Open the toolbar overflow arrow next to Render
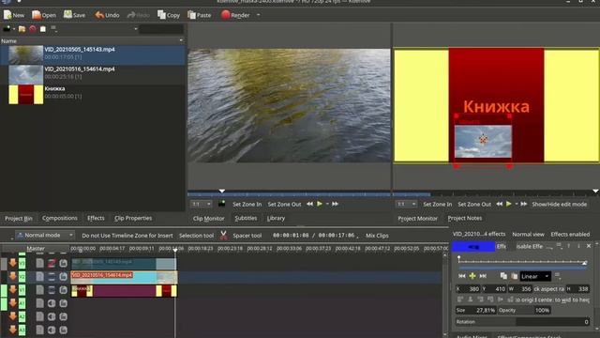The width and height of the screenshot is (600, 338). 259,15
